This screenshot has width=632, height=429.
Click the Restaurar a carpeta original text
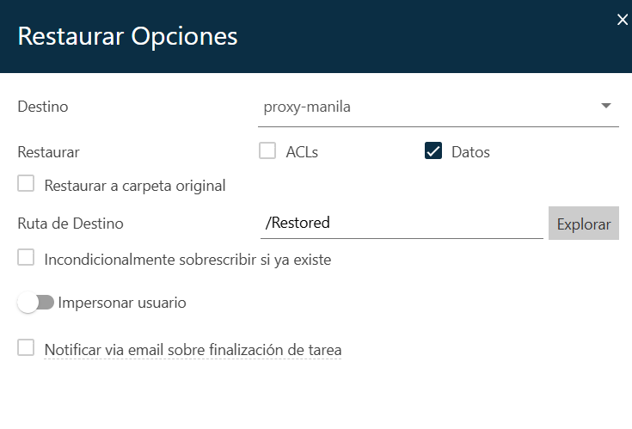pos(135,185)
